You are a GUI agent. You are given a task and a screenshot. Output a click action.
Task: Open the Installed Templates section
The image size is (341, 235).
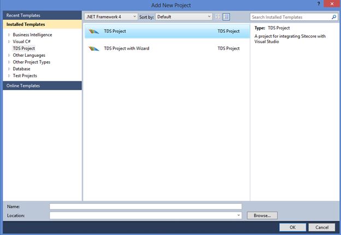pos(43,25)
